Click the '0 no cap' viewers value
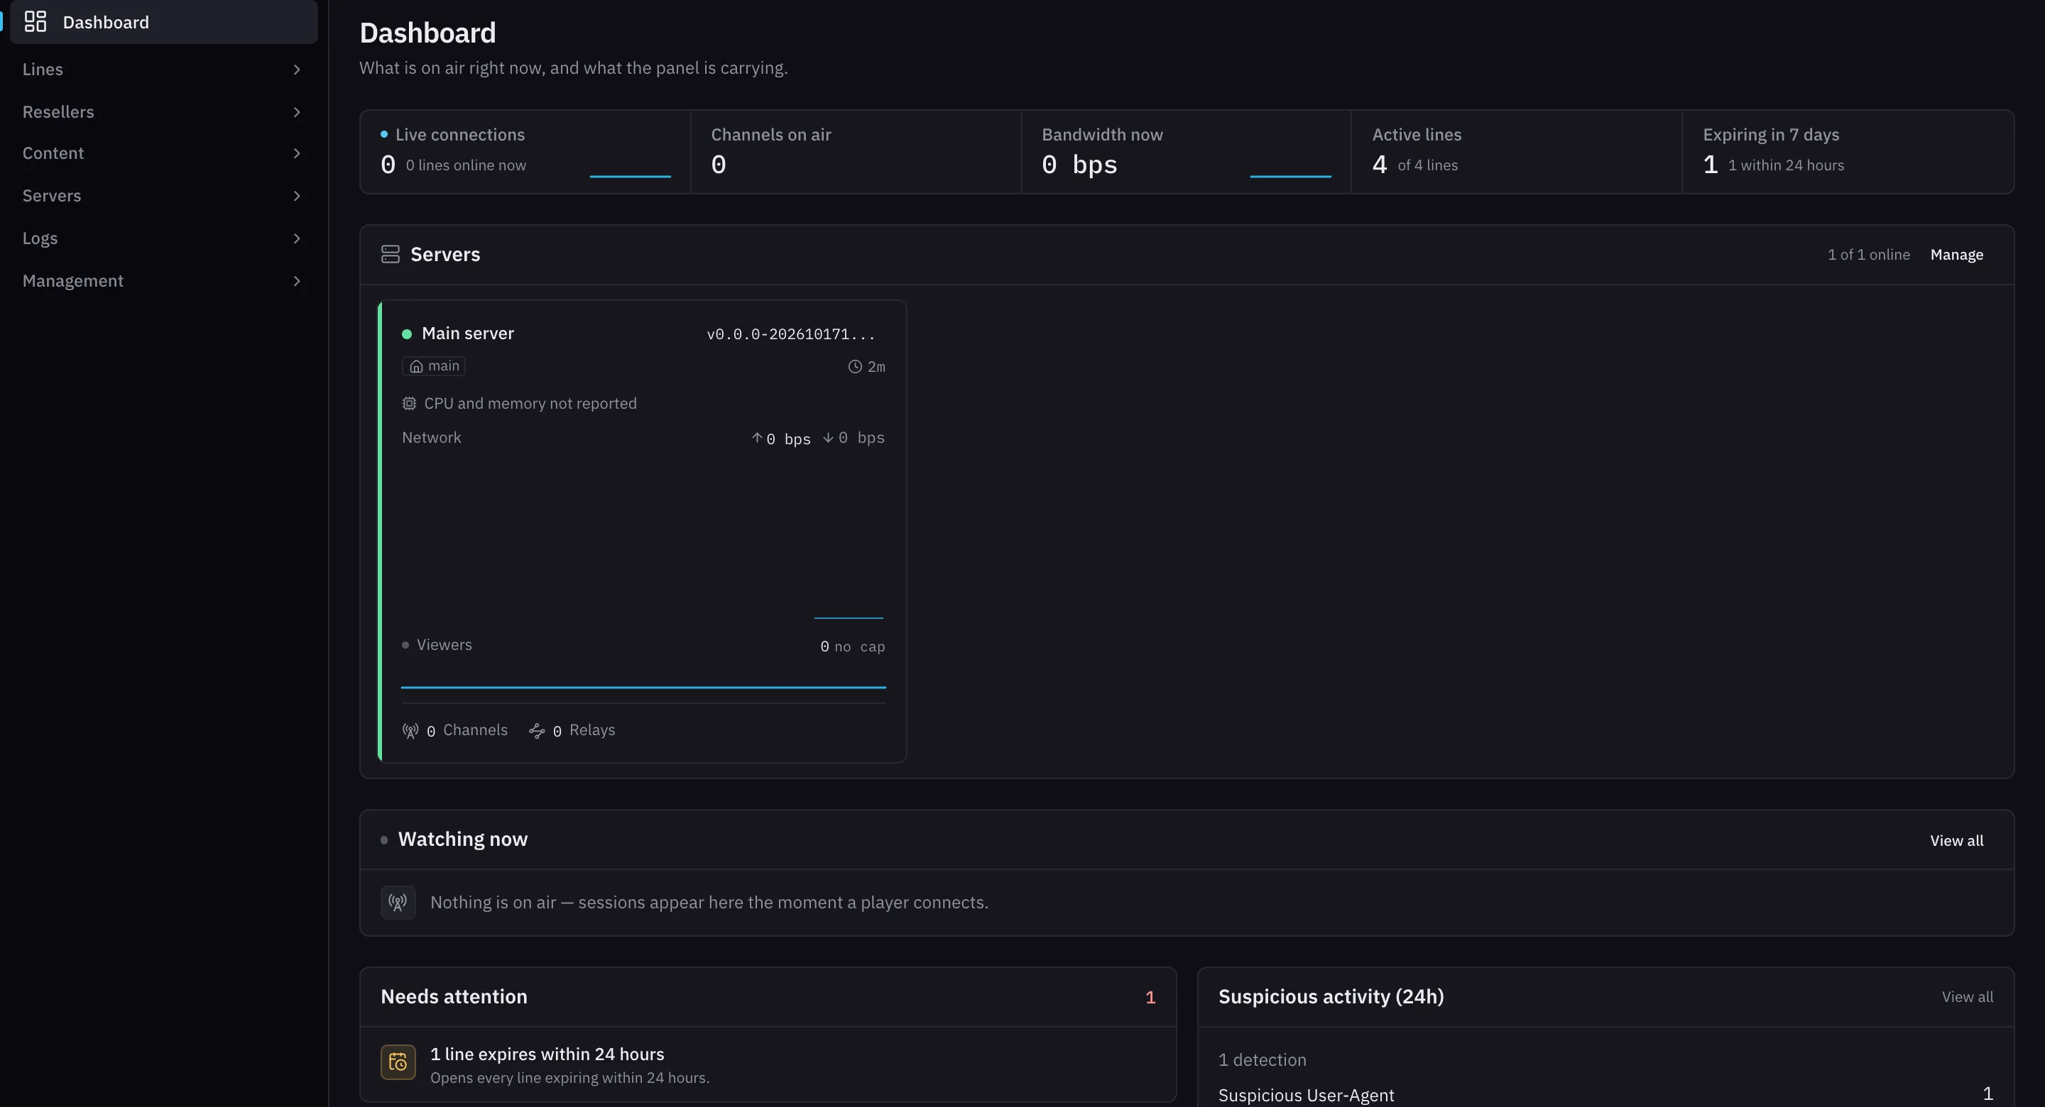Screen dimensions: 2045x1107 (853, 646)
